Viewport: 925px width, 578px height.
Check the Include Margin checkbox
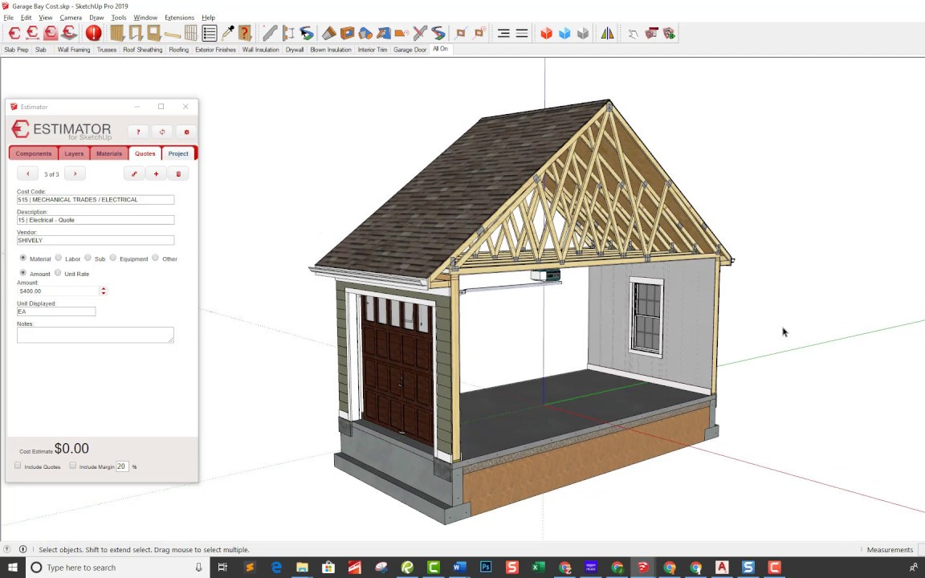[x=72, y=466]
